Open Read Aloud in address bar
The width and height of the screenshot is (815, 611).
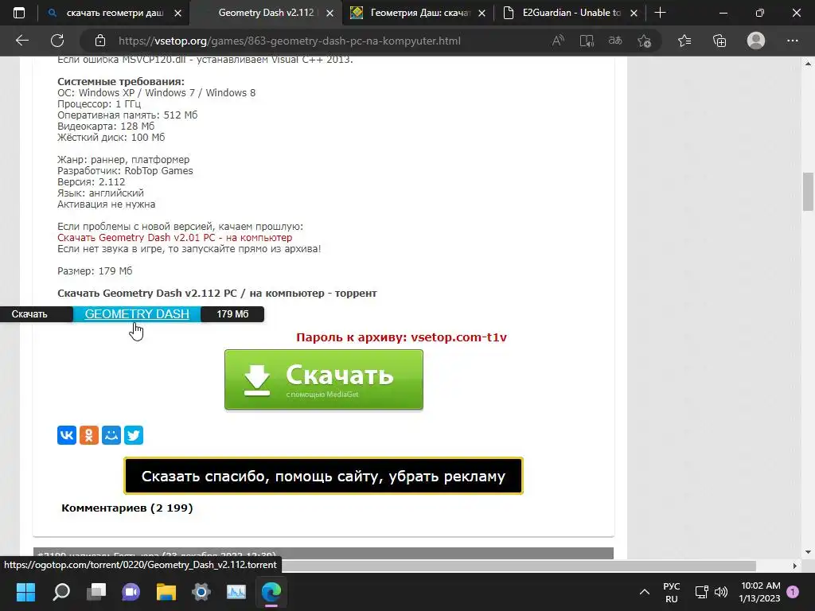558,41
